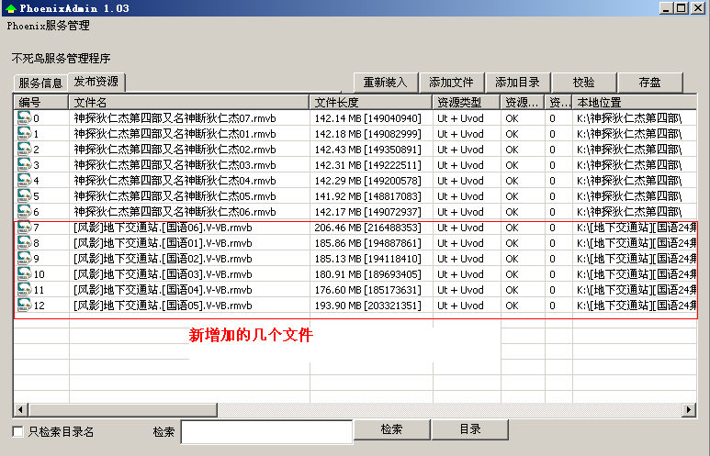This screenshot has width=710, height=456.
Task: Click size cell 185.13 MB [194118410]
Action: click(367, 259)
